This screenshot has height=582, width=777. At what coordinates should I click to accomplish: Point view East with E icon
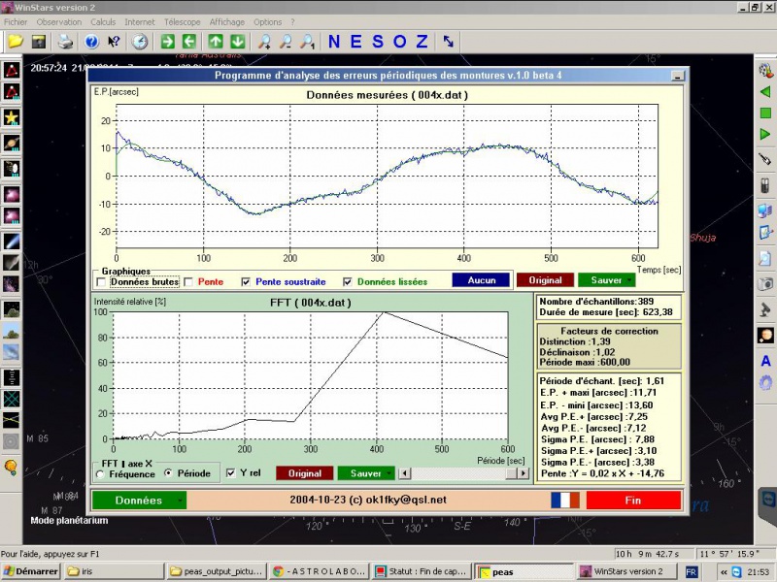(x=355, y=42)
